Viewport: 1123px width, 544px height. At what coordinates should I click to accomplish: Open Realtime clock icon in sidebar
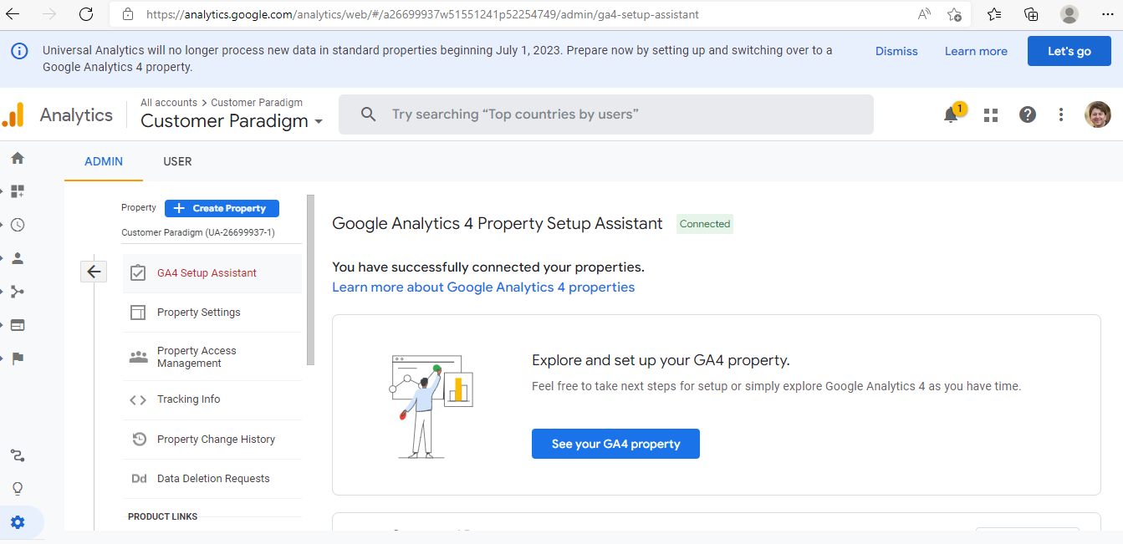[x=18, y=225]
